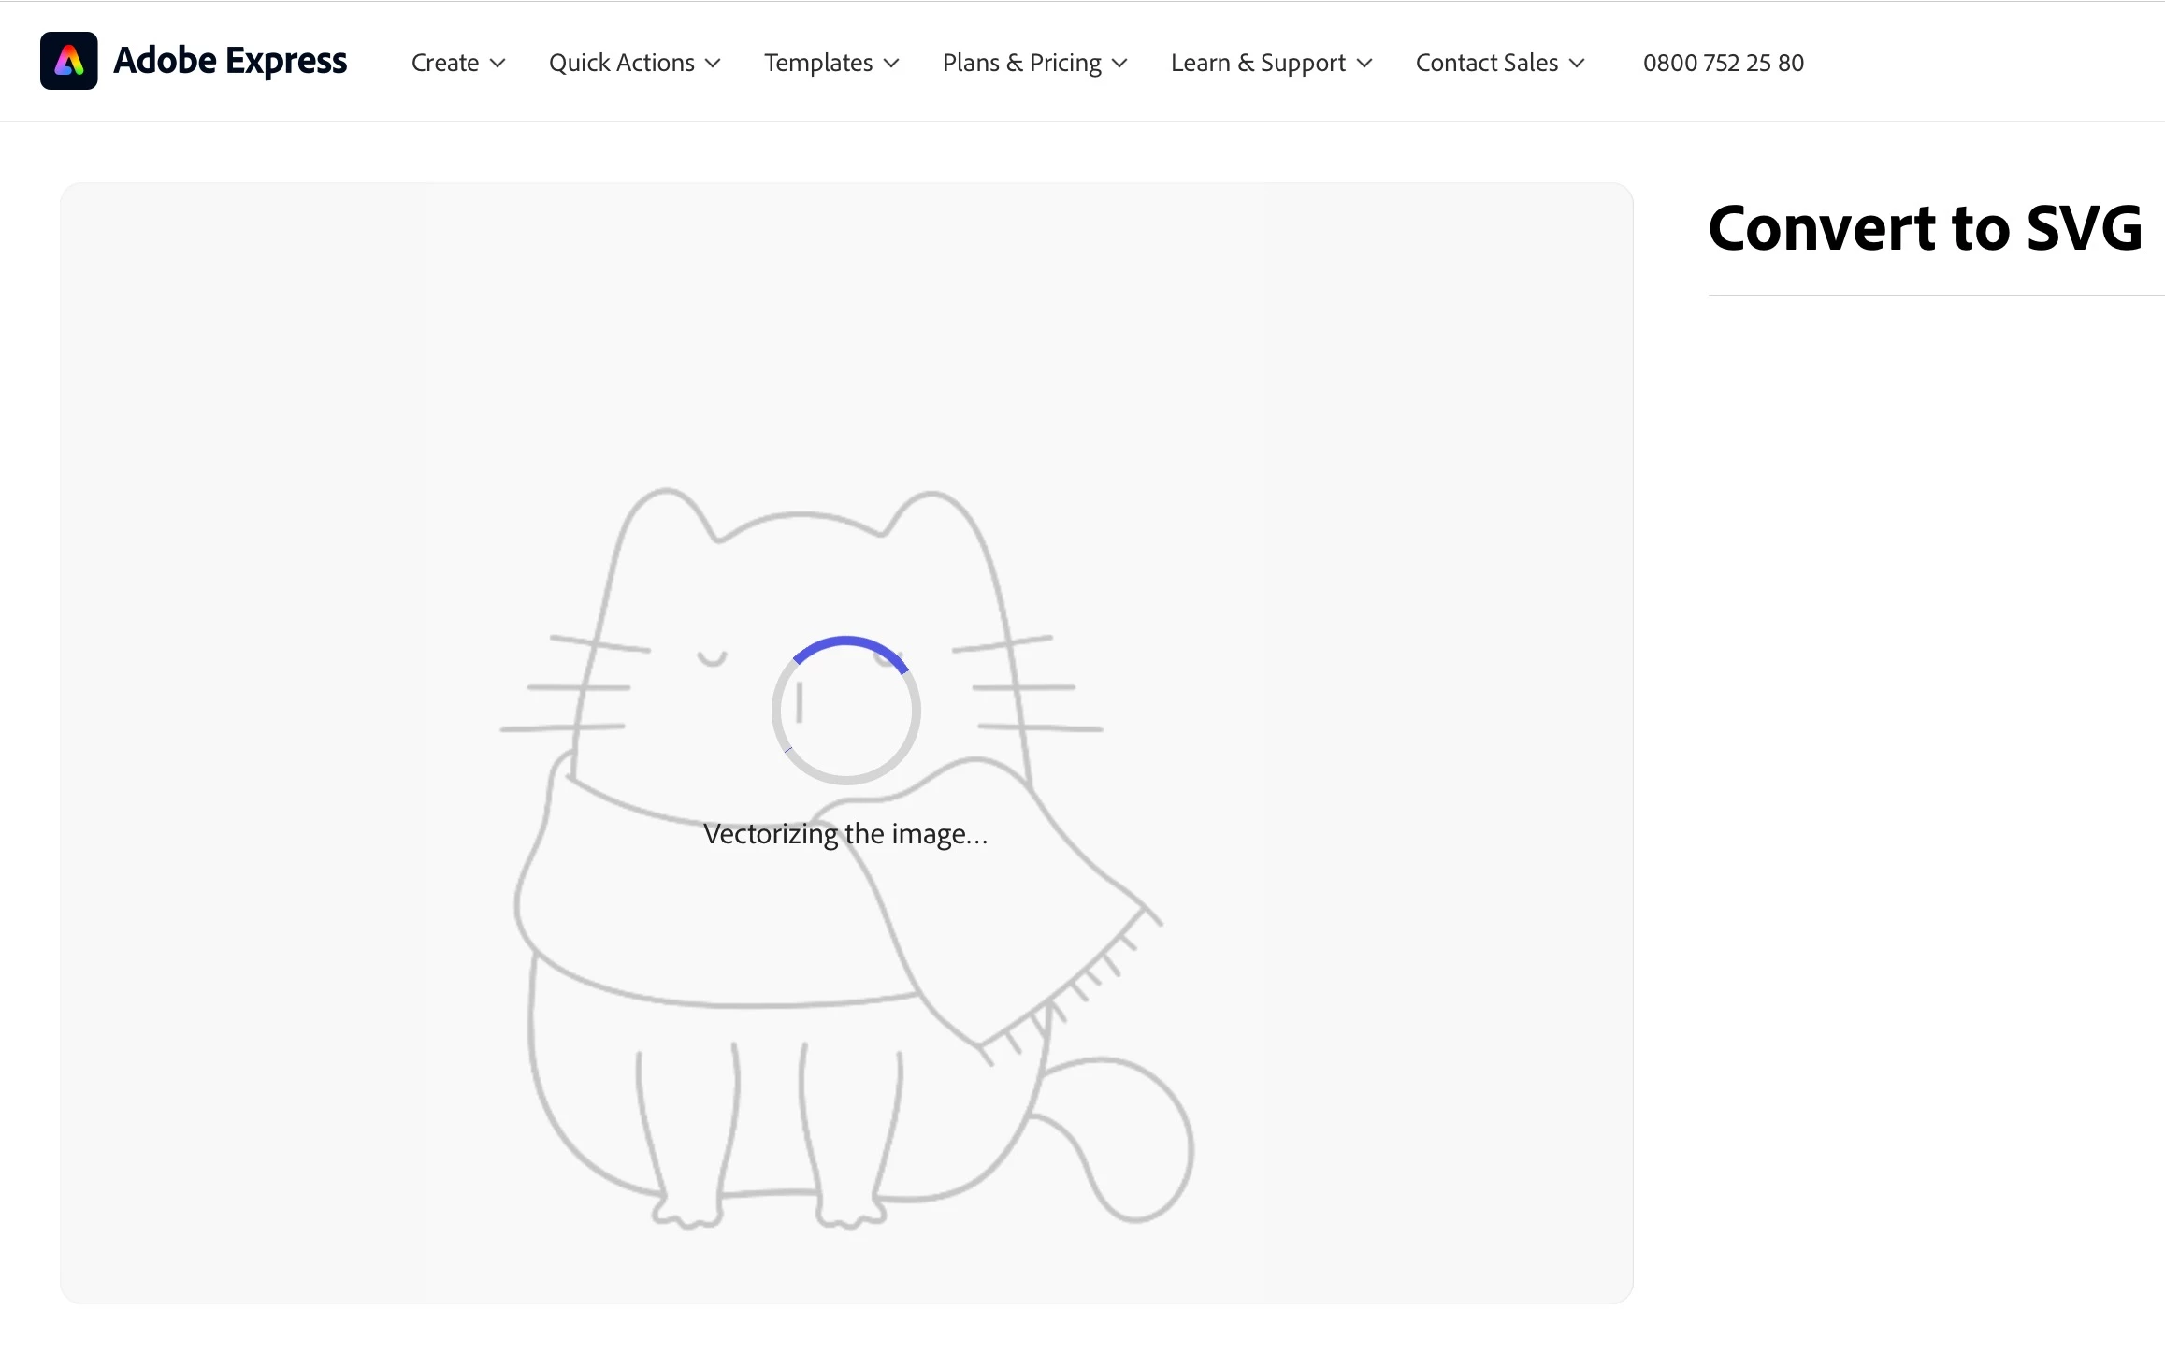
Task: Open the Quick Actions menu
Action: (x=621, y=63)
